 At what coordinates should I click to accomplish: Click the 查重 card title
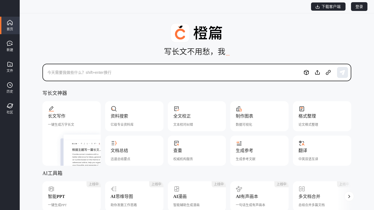click(x=178, y=150)
